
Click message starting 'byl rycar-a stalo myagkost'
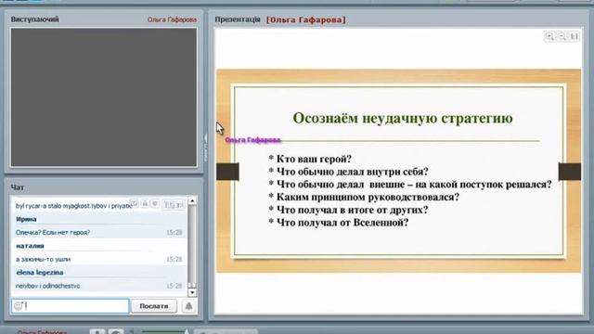point(73,206)
